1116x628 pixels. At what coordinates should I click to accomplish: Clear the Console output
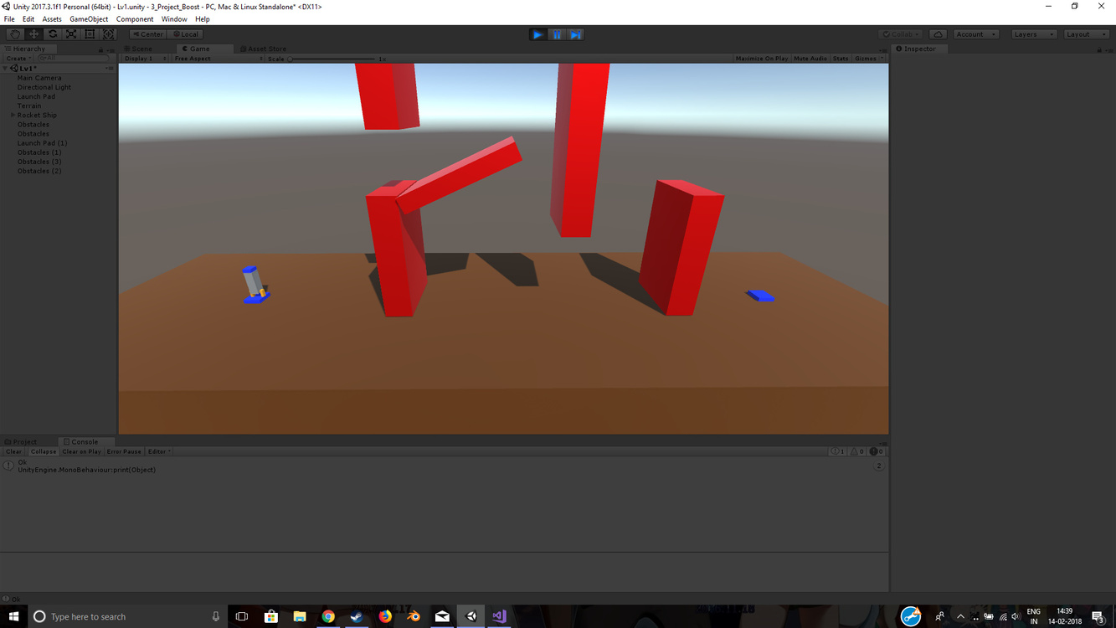pyautogui.click(x=13, y=450)
